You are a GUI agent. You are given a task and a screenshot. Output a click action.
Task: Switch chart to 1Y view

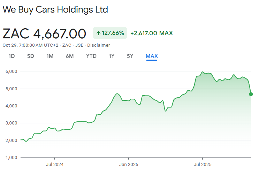click(x=112, y=56)
